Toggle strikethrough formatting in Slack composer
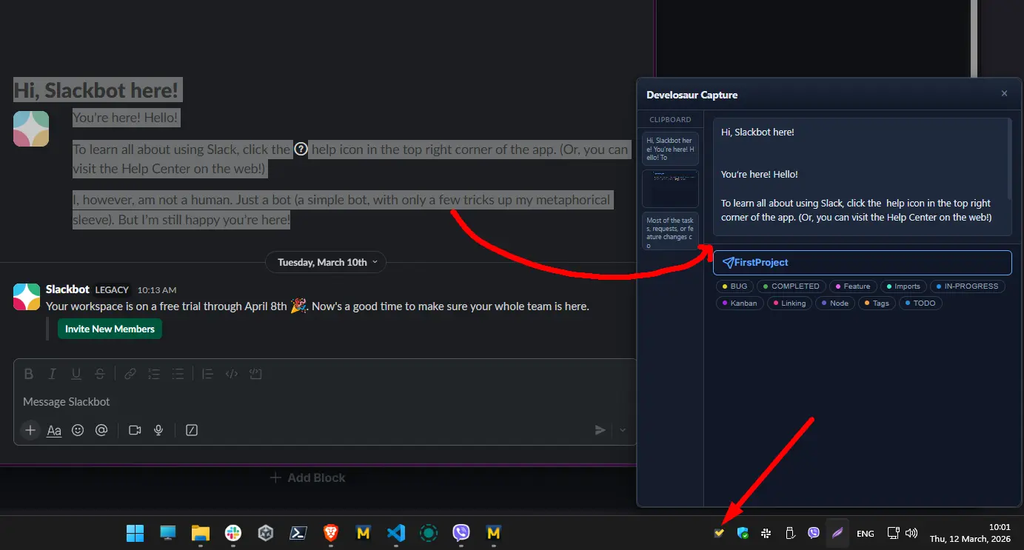This screenshot has width=1024, height=550. [100, 374]
